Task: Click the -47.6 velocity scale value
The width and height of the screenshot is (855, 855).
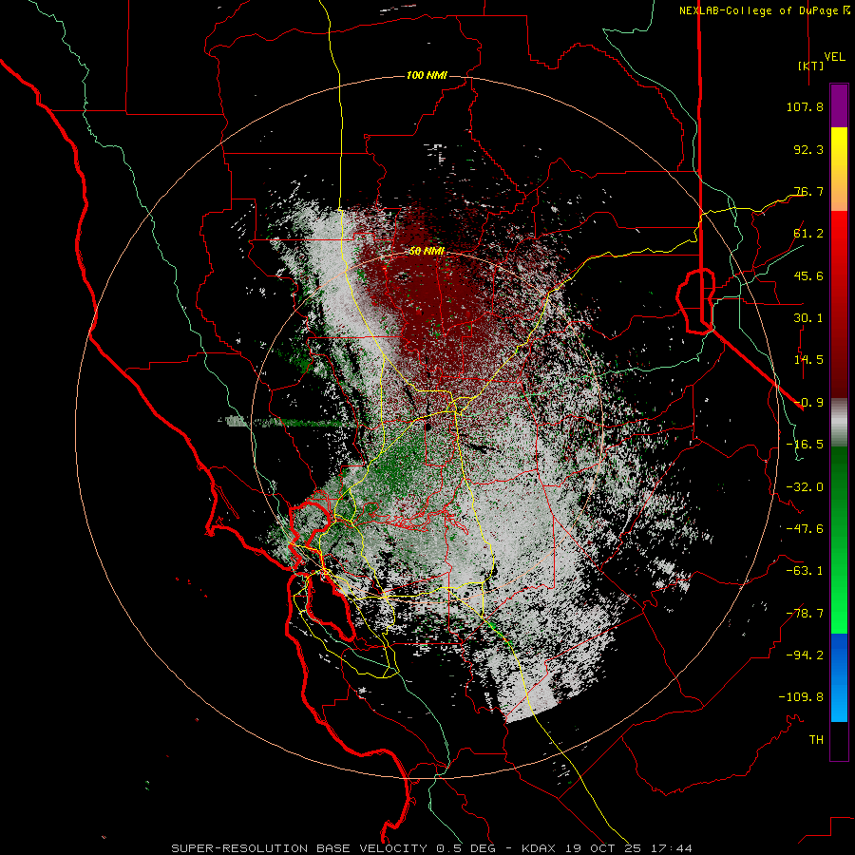Action: point(805,529)
